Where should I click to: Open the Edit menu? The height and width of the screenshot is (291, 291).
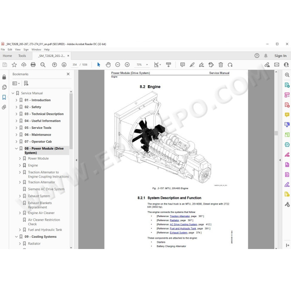(x=10, y=49)
